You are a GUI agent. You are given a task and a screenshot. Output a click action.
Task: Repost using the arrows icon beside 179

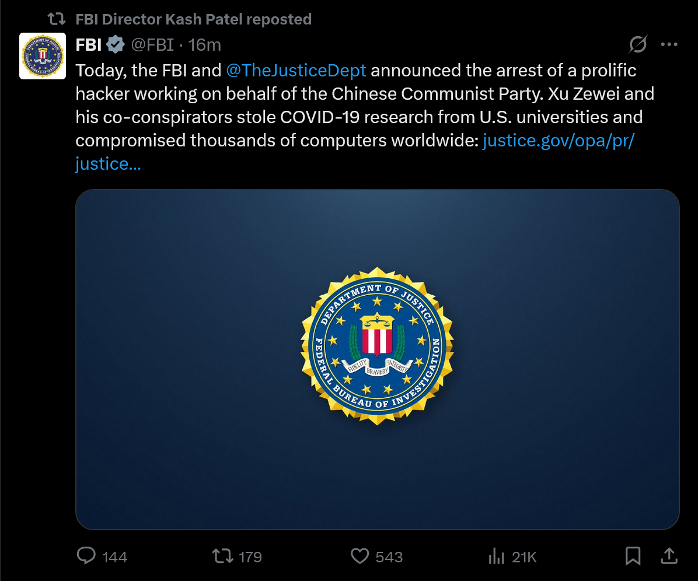tap(222, 556)
